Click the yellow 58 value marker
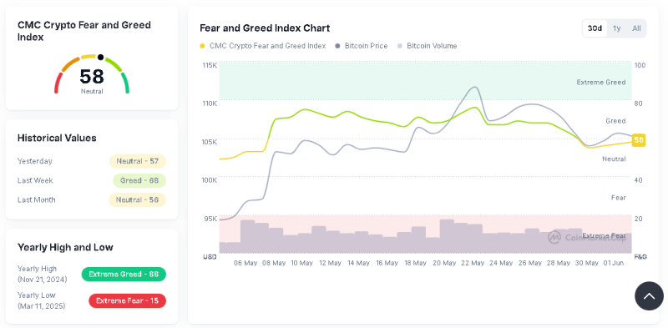The height and width of the screenshot is (328, 668). click(x=638, y=139)
